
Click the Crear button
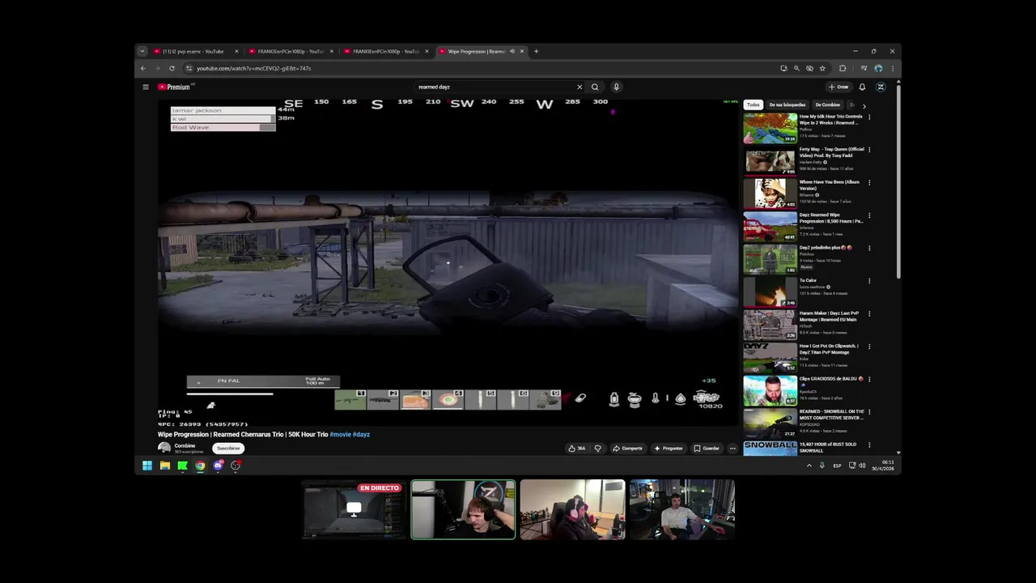[x=839, y=87]
